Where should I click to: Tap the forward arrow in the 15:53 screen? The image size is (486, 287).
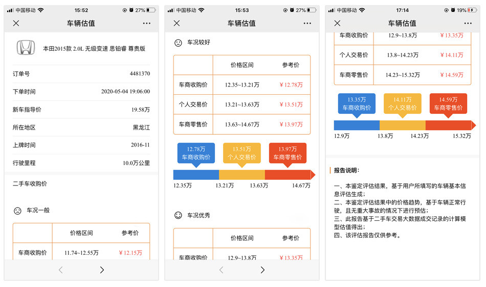point(262,270)
